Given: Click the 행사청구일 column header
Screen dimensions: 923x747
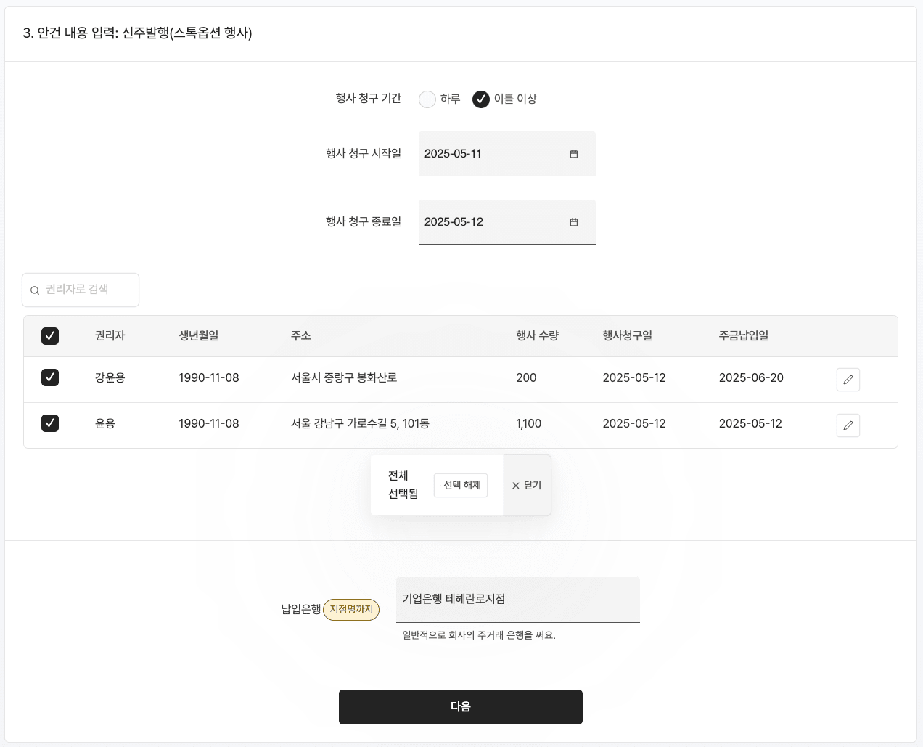Looking at the screenshot, I should coord(628,335).
